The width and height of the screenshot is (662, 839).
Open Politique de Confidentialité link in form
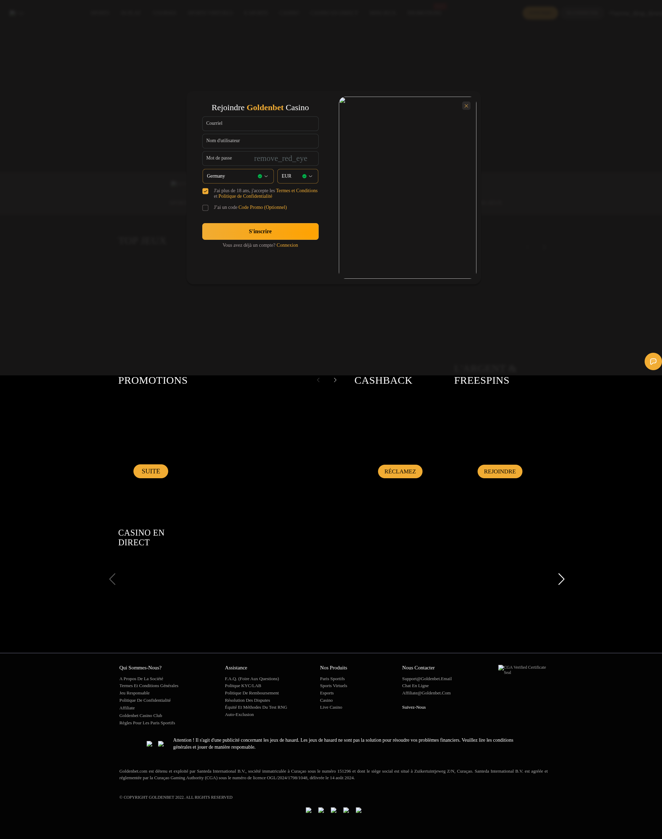point(245,196)
